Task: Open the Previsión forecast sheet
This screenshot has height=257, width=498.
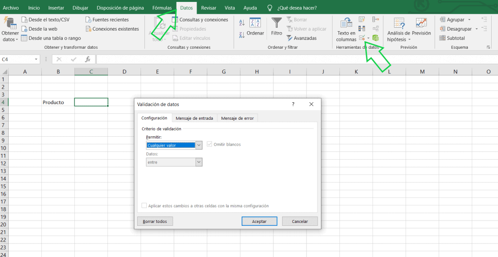Action: 421,26
